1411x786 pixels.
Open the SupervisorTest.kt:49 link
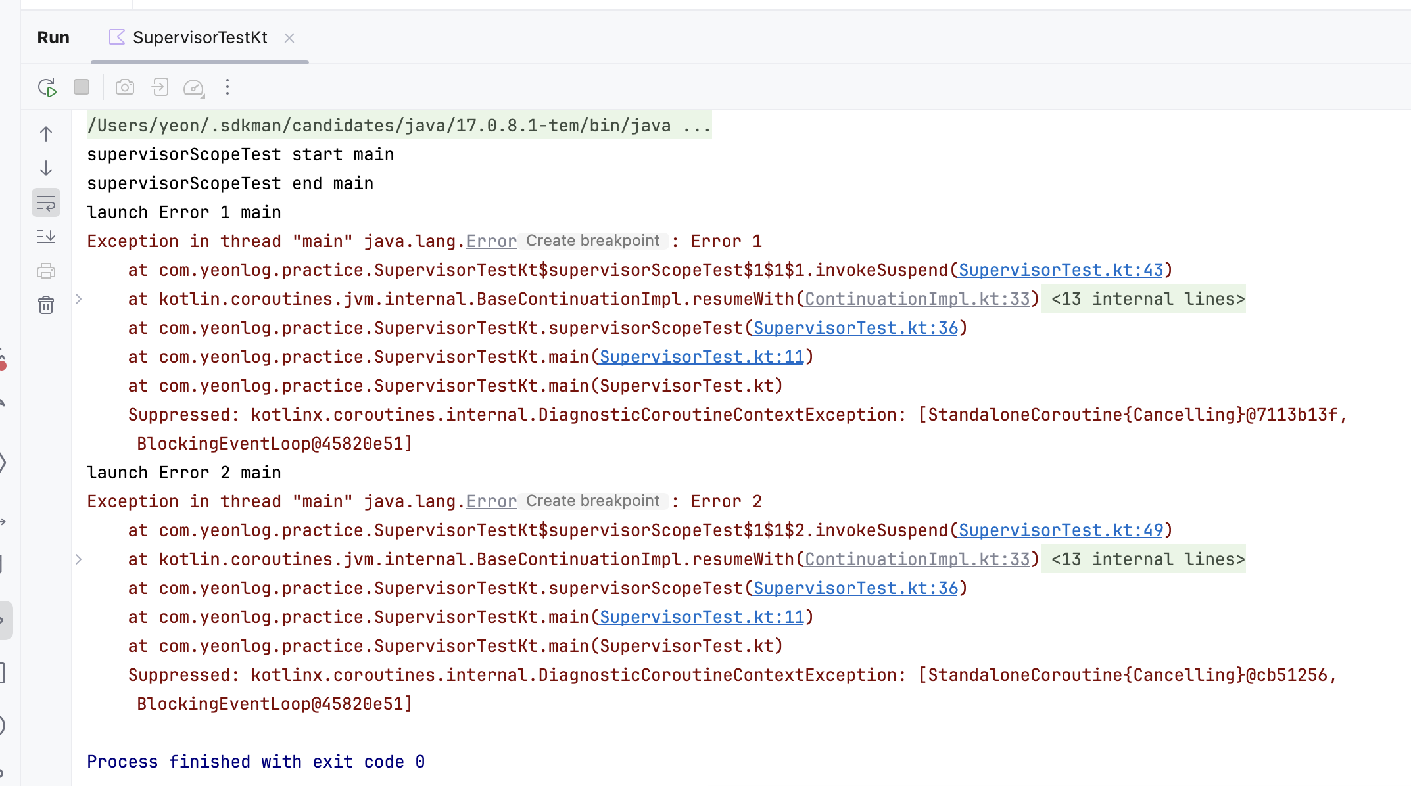pos(1061,530)
